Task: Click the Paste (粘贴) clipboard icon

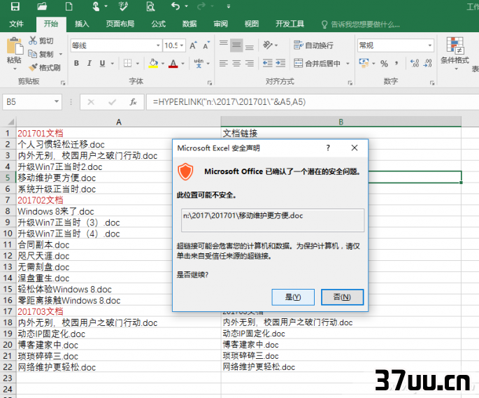Action: point(15,46)
